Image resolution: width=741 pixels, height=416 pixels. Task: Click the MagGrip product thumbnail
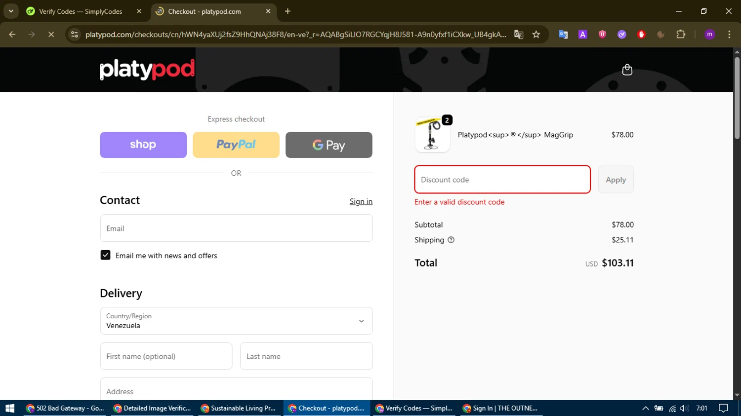[432, 135]
